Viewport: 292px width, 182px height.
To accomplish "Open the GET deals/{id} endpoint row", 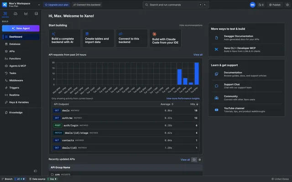I will (125, 147).
